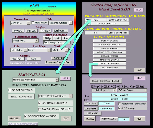Click the COMBINED P button
153x128 pixels.
coord(91,109)
